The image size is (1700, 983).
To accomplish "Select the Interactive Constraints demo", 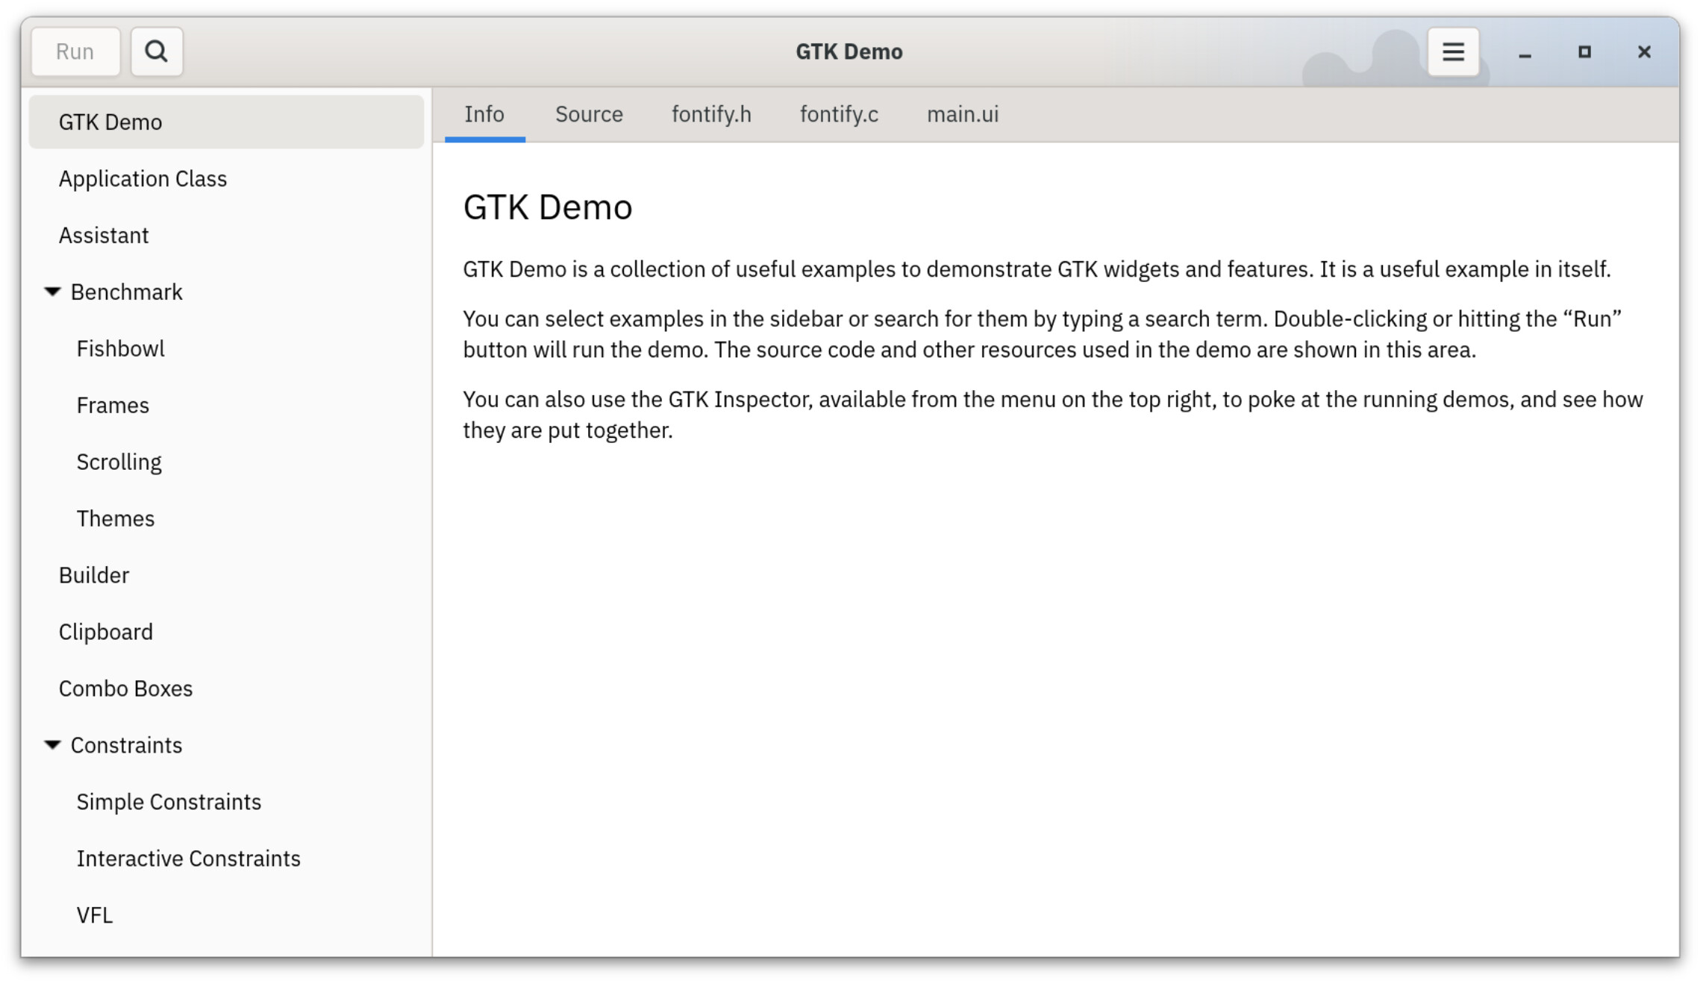I will [226, 858].
